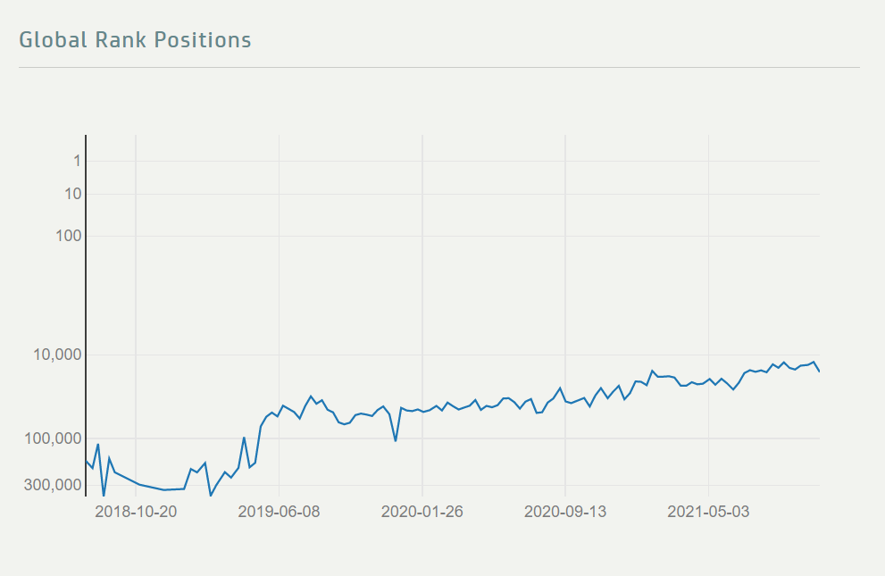Click the Global Rank Positions chart title

(x=135, y=40)
